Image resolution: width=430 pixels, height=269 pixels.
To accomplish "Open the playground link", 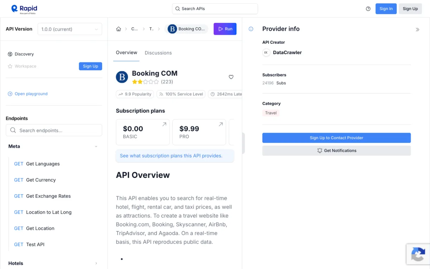I will (x=31, y=94).
